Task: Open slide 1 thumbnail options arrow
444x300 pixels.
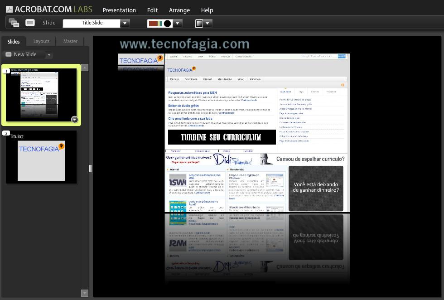Action: 74,120
